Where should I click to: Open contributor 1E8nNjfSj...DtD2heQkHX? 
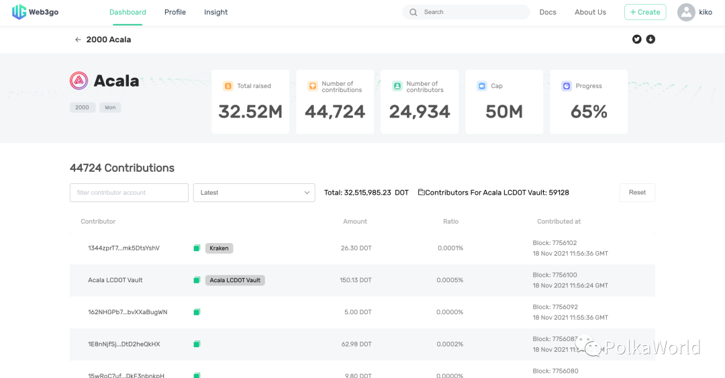point(124,344)
